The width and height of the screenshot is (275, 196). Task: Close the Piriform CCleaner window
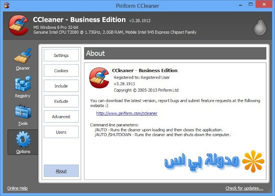(x=264, y=4)
